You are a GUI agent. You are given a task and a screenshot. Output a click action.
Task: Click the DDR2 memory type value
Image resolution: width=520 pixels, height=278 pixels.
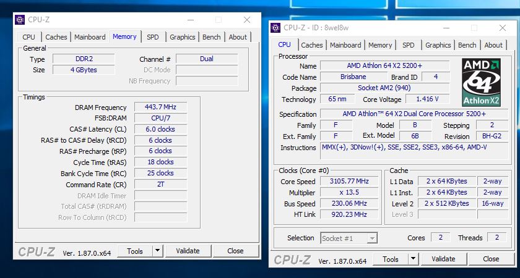tap(84, 59)
